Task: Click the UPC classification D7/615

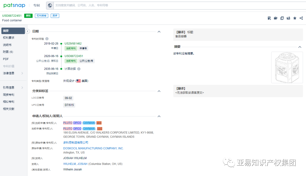Action: click(69, 105)
